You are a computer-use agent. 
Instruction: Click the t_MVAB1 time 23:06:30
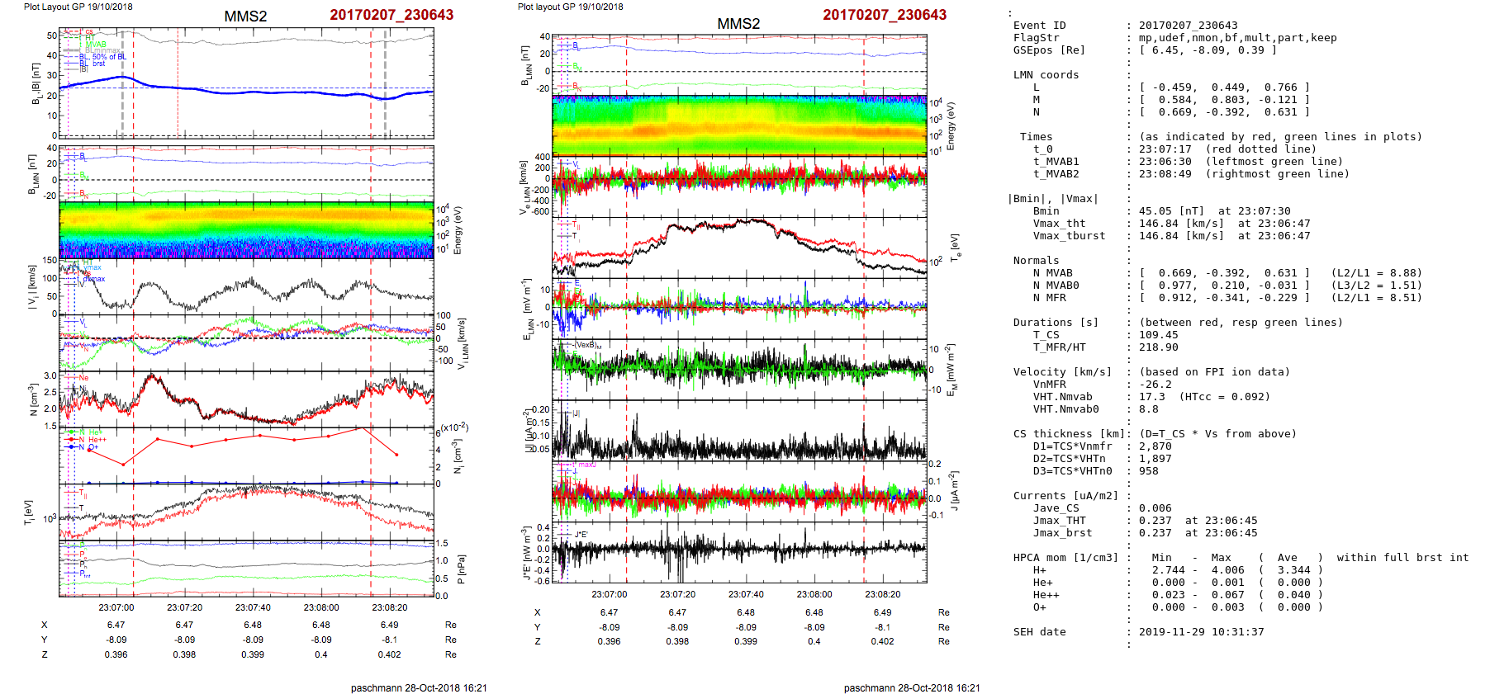click(1165, 162)
